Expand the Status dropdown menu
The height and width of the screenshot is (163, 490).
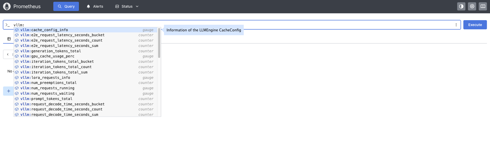coord(127,6)
